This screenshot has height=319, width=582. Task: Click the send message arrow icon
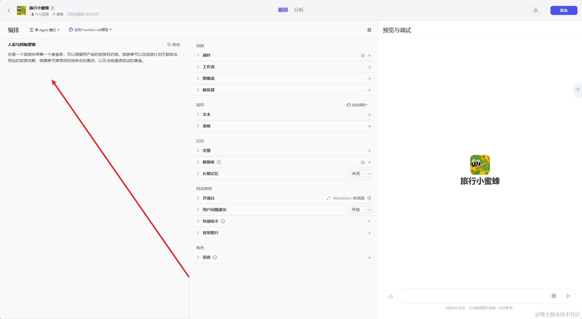click(x=568, y=296)
